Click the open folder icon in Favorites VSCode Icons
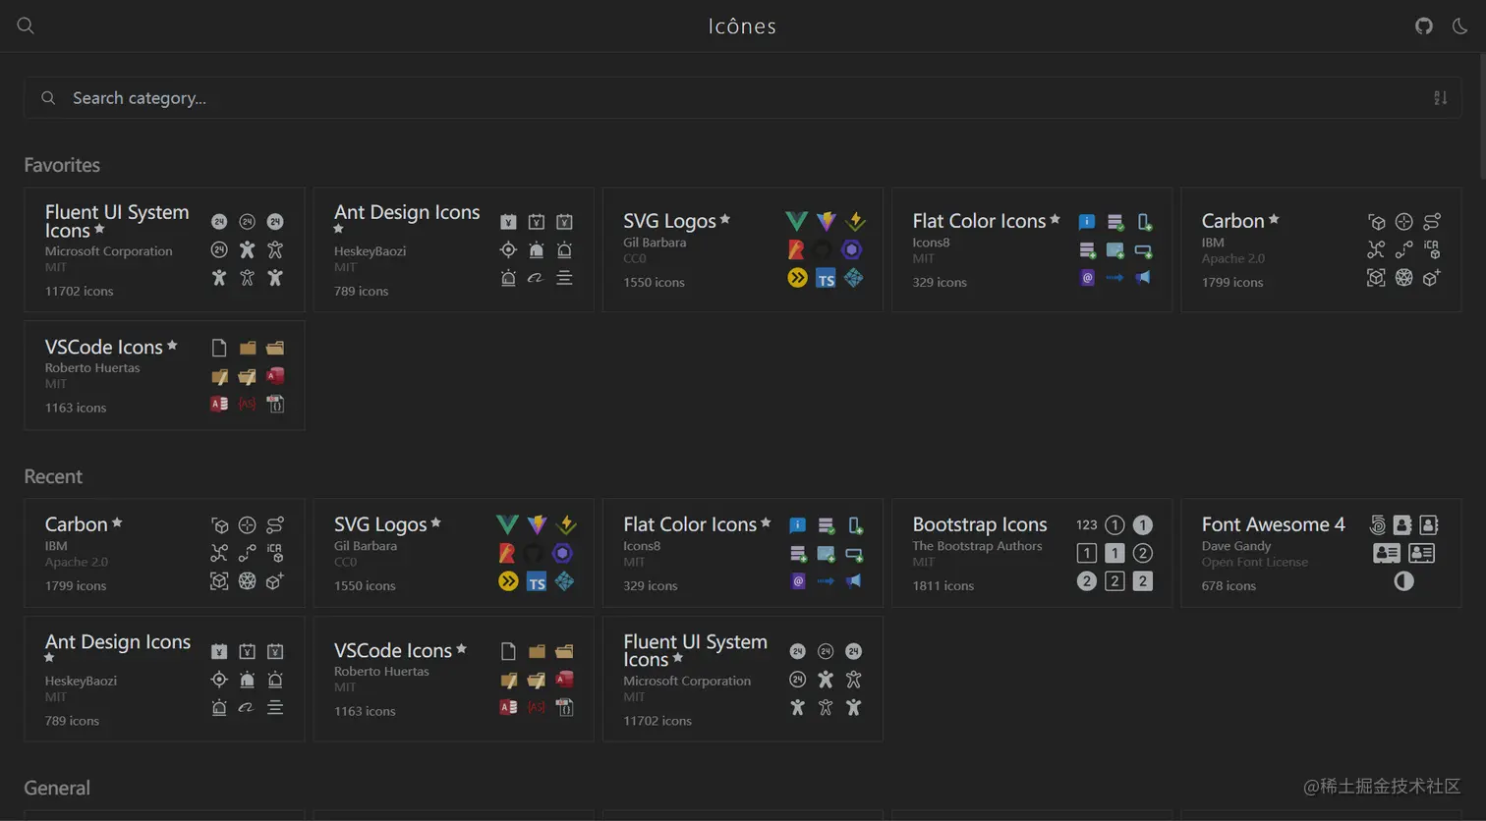The width and height of the screenshot is (1486, 821). (275, 348)
